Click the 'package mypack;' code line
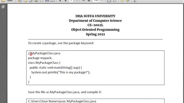Viewport: 184px width, 103px height. 40,58
